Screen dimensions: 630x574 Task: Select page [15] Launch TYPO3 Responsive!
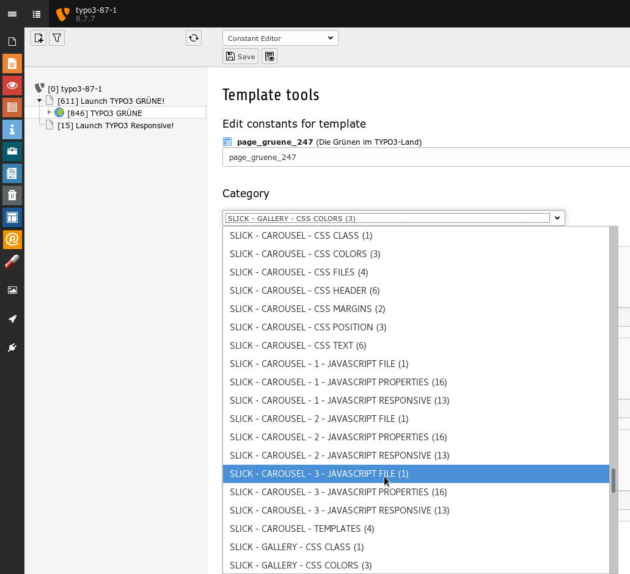click(x=115, y=126)
